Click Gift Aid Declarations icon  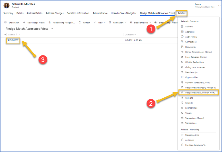tap(182, 62)
